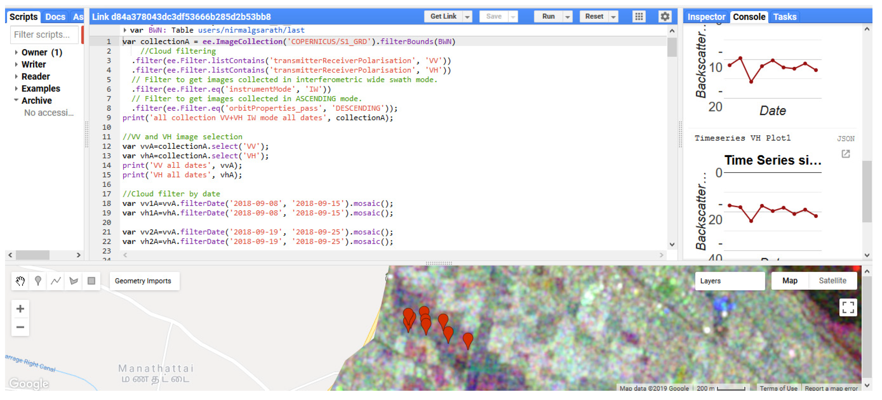The image size is (882, 400).
Task: Open the Tasks tab
Action: (x=784, y=17)
